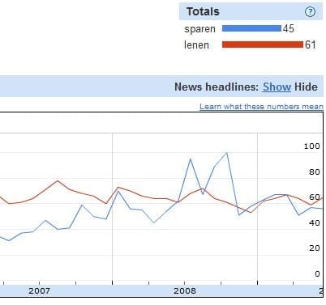Click the 2008 label on timeline axis
This screenshot has width=326, height=305.
185,291
